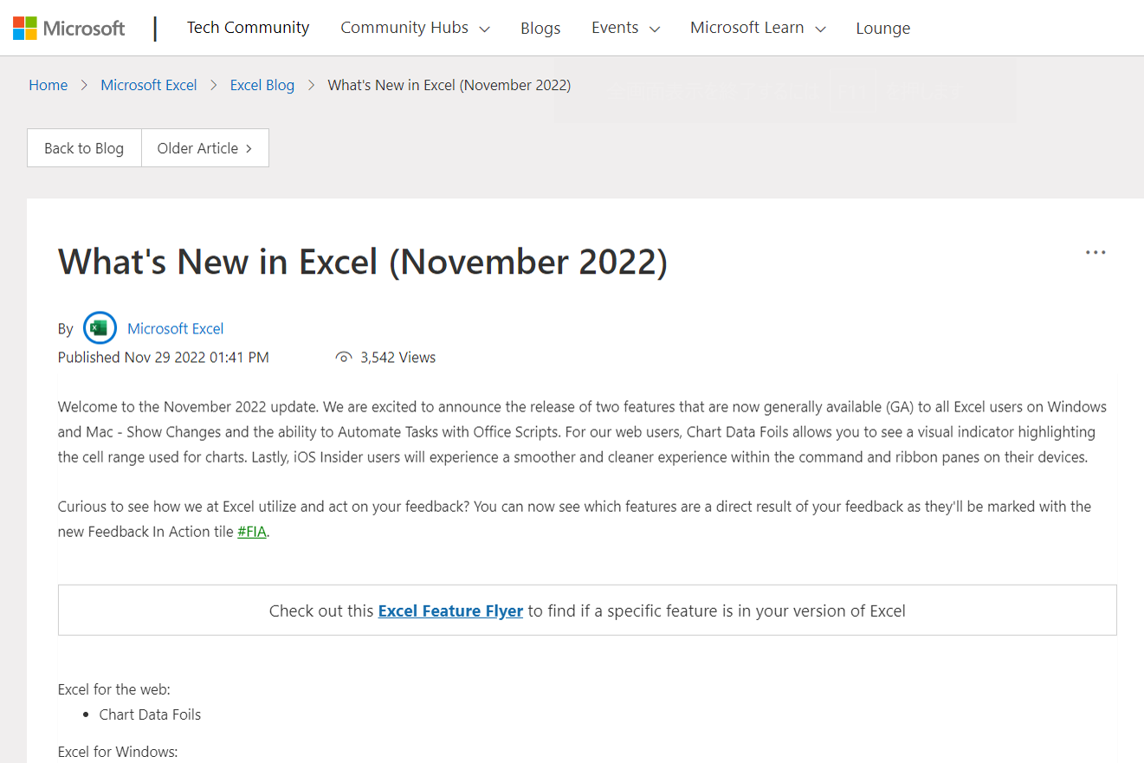Expand the Community Hubs dropdown
The height and width of the screenshot is (763, 1144).
(x=414, y=28)
